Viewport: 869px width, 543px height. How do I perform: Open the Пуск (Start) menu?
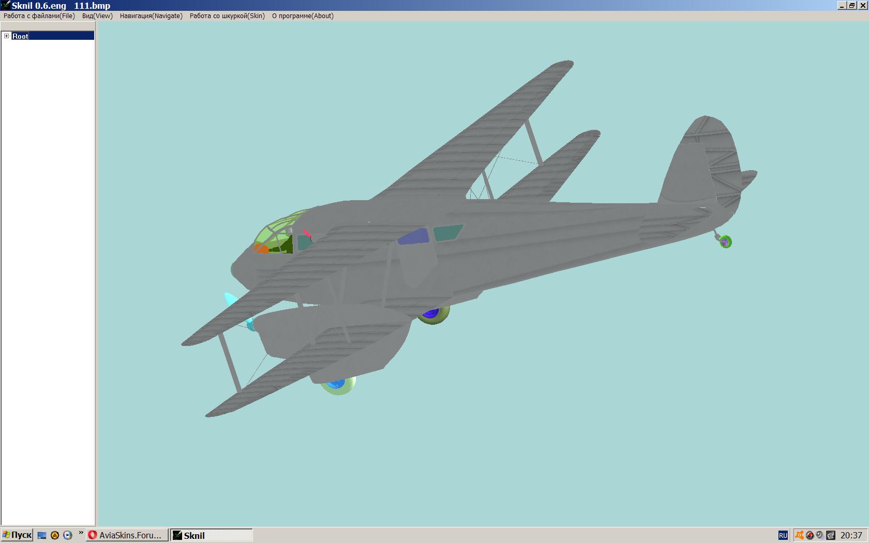[17, 535]
